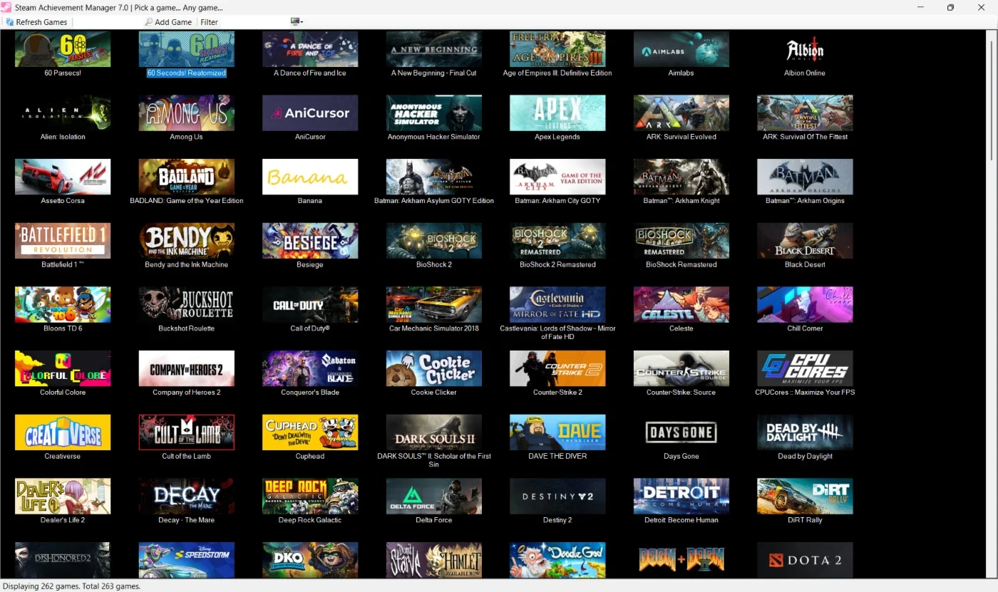
Task: Select the DiRT Rally game image
Action: coord(805,497)
